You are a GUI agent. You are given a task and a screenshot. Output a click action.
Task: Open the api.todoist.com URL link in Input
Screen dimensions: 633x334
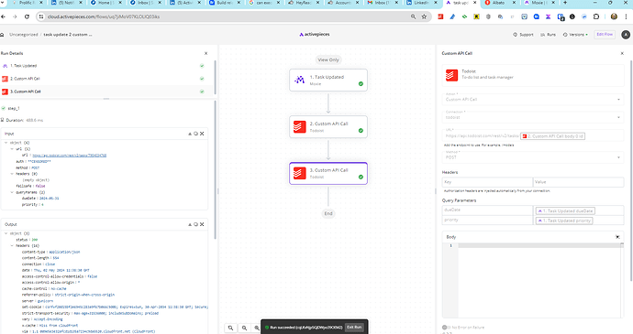tap(70, 156)
